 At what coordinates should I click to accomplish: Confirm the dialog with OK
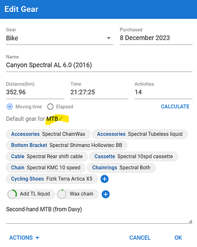pos(178,238)
